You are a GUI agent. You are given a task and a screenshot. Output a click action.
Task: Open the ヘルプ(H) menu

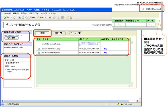52,13
